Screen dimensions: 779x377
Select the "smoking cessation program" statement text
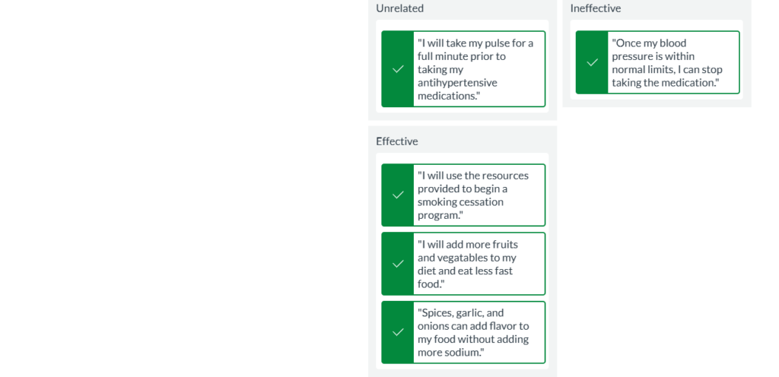[473, 195]
